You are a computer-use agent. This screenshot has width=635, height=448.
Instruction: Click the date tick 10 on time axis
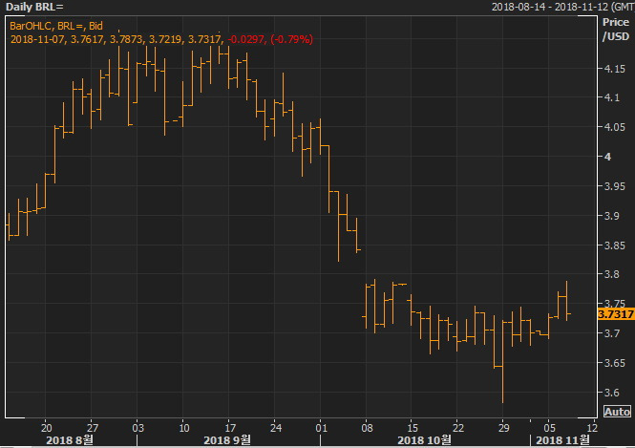click(x=184, y=428)
